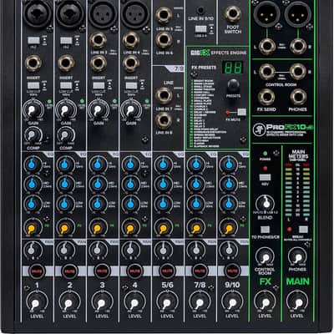Click the channel 7/8 HI EQ knob
This screenshot has height=334, width=334.
[x=196, y=164]
